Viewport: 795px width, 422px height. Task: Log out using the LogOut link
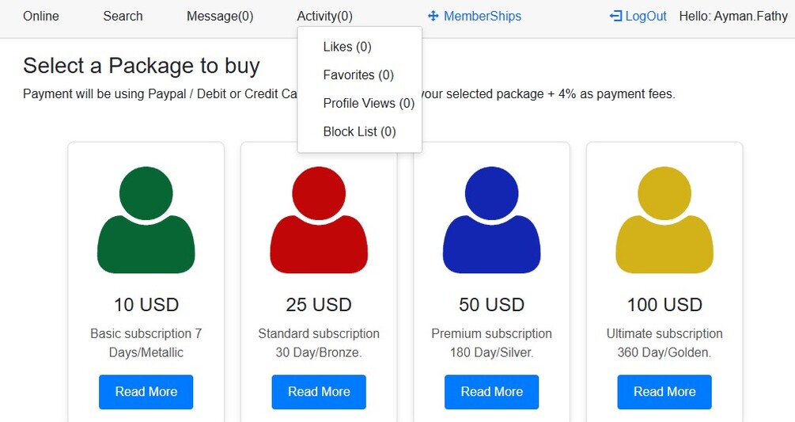coord(645,16)
